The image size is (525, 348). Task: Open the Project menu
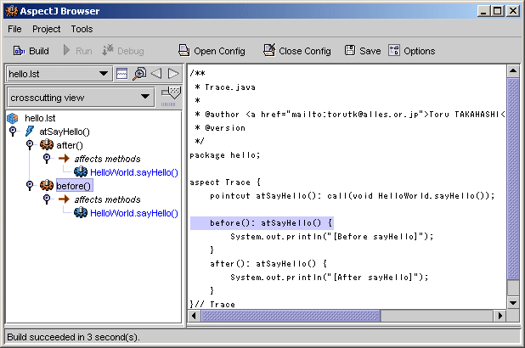coord(46,29)
